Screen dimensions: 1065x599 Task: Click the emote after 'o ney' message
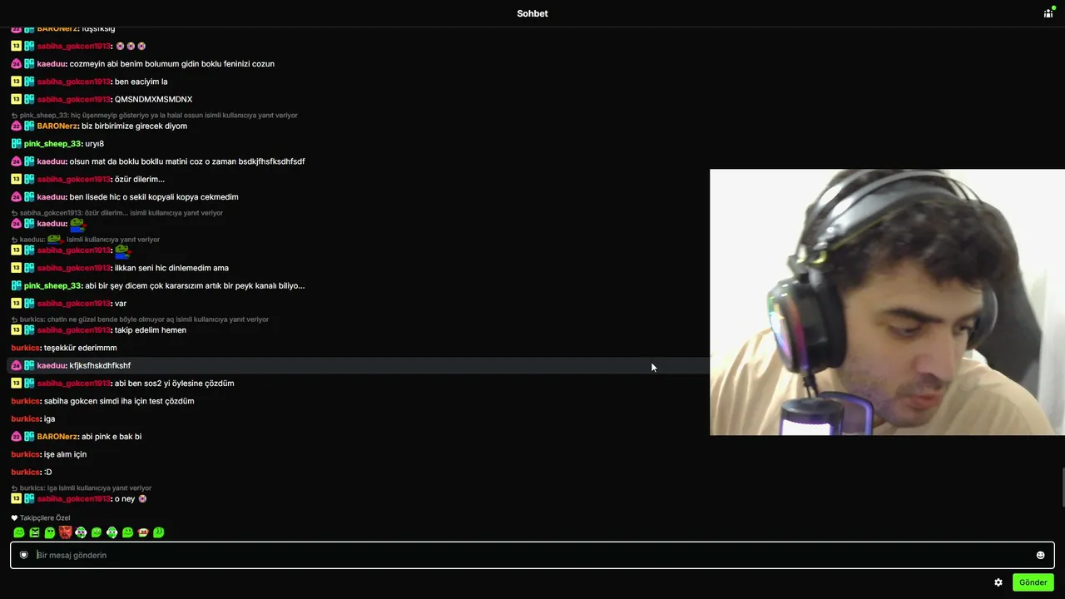pos(142,499)
